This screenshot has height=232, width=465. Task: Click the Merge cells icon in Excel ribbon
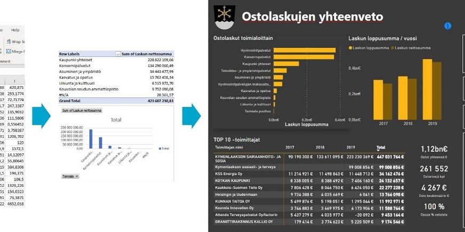pyautogui.click(x=9, y=51)
